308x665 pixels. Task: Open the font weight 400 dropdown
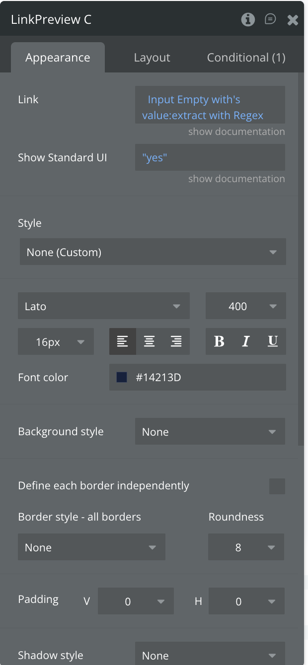(245, 306)
